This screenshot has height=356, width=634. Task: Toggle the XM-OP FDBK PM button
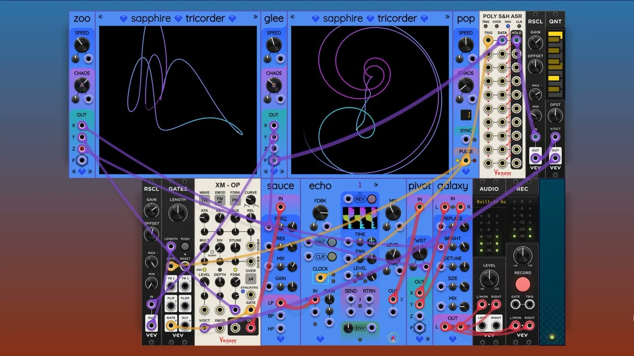click(235, 200)
